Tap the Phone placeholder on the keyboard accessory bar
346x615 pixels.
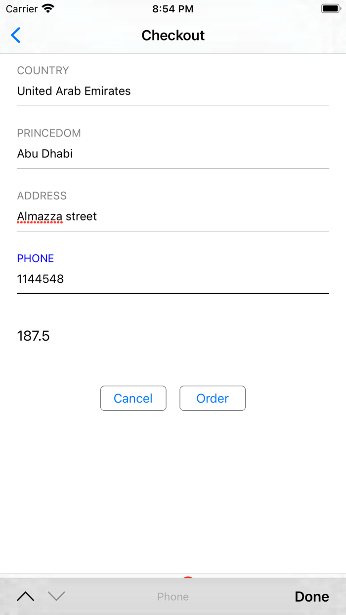click(173, 596)
